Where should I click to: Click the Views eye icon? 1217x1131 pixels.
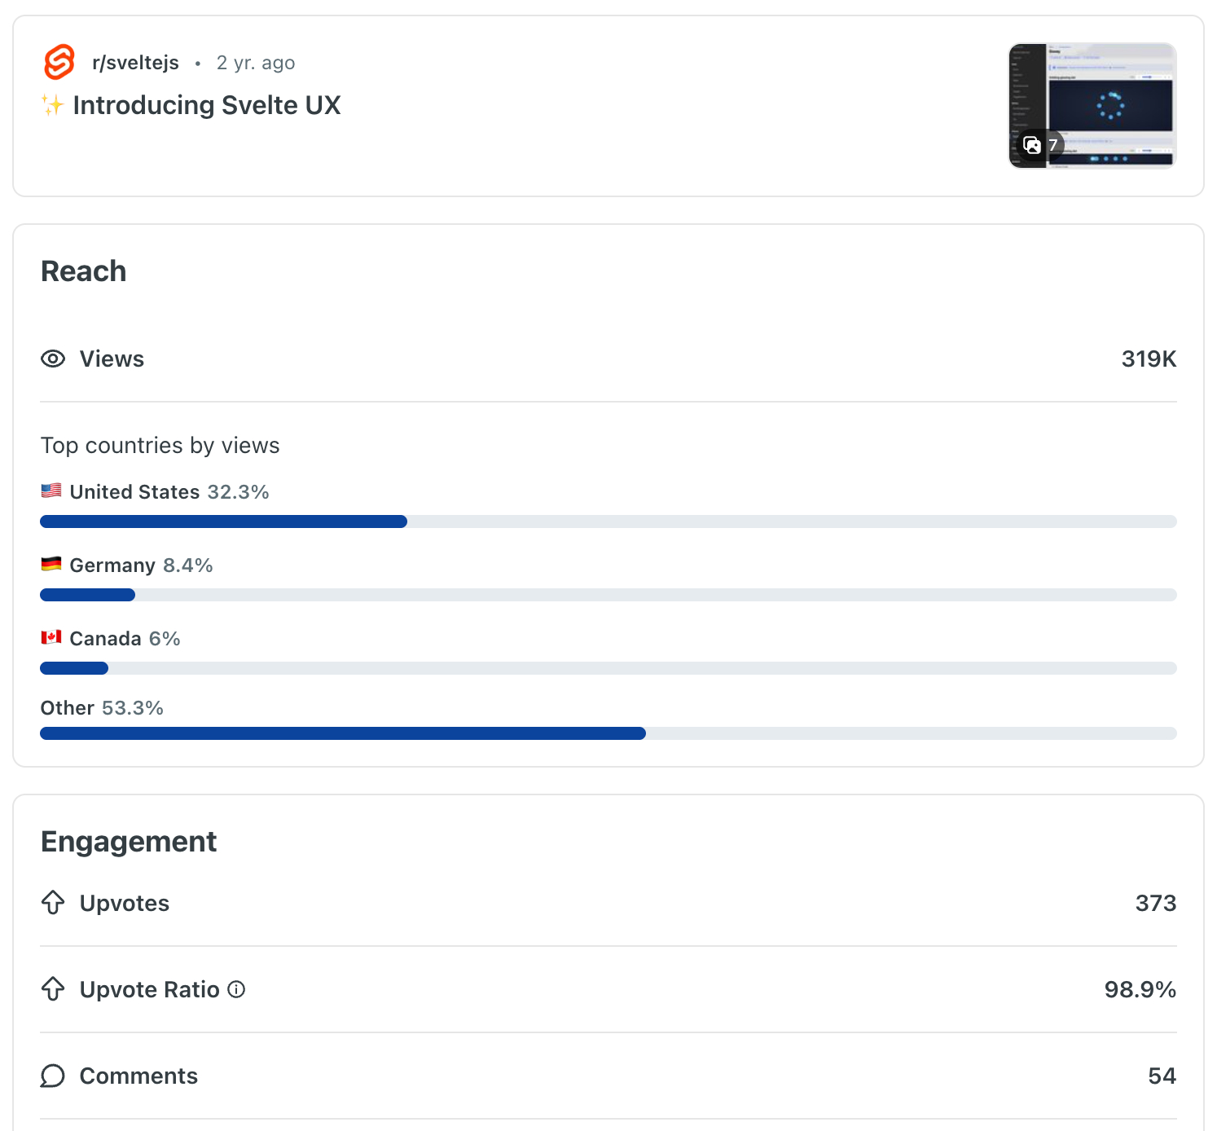(53, 359)
